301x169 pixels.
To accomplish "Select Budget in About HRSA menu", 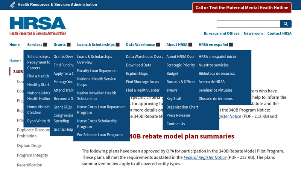I will point(172,74).
